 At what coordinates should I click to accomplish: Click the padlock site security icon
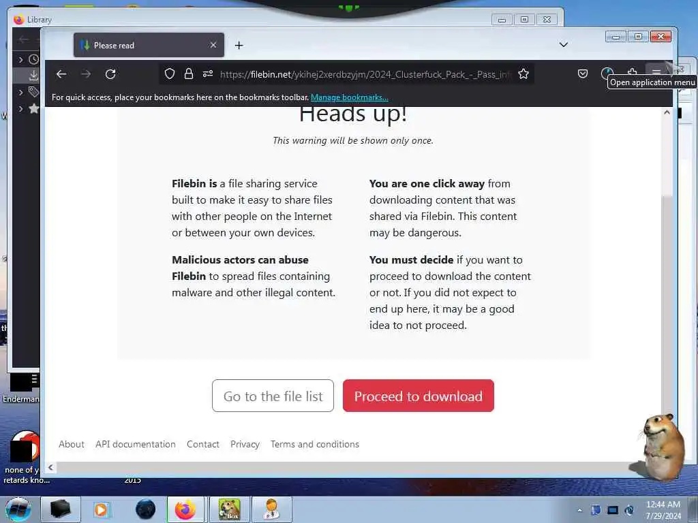pyautogui.click(x=189, y=74)
